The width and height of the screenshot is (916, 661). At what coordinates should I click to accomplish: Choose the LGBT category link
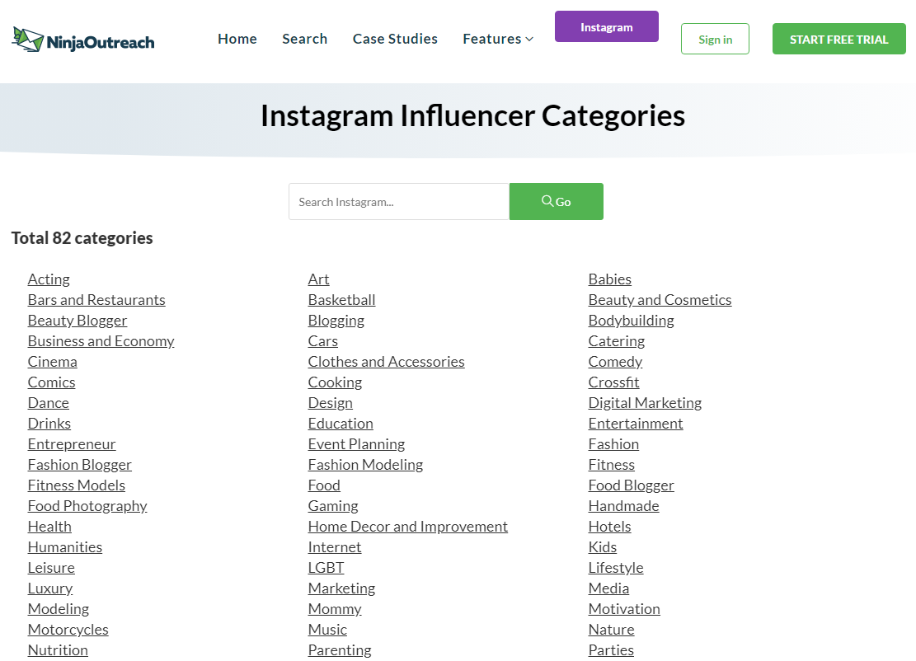click(326, 568)
